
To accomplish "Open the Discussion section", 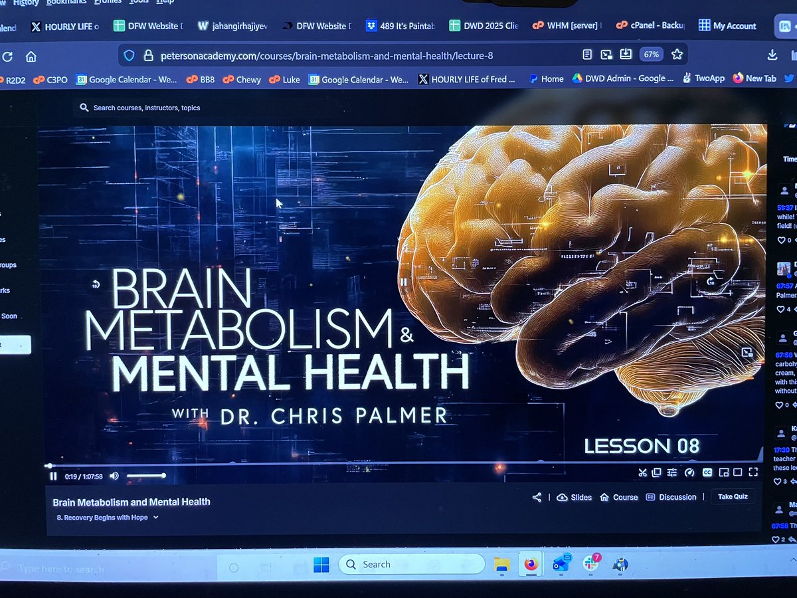I will tap(671, 497).
